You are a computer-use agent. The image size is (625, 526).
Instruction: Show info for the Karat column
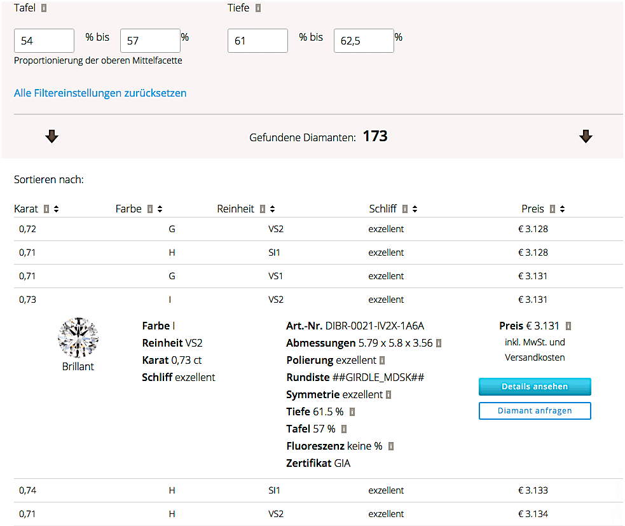[x=46, y=209]
